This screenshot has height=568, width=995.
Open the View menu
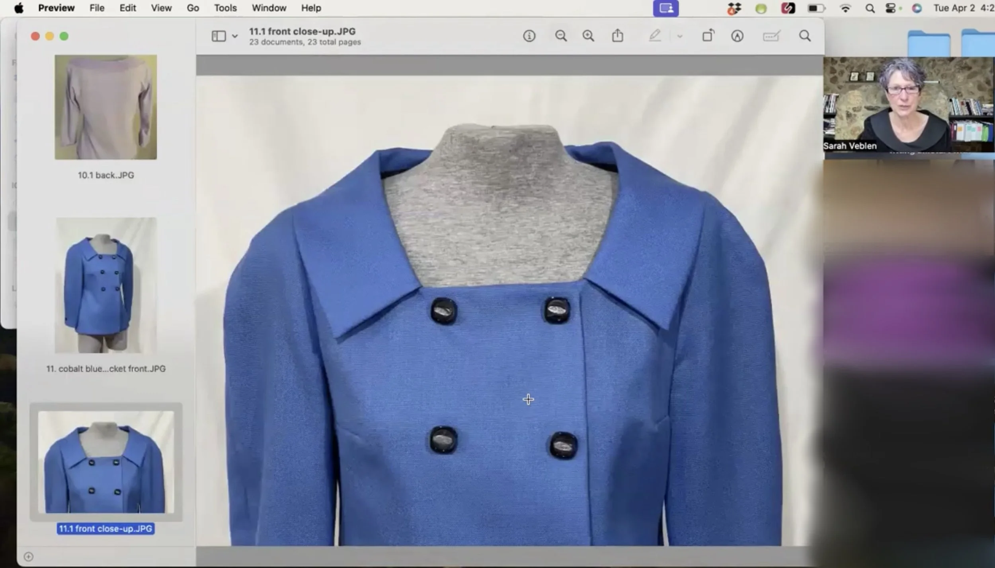tap(161, 8)
